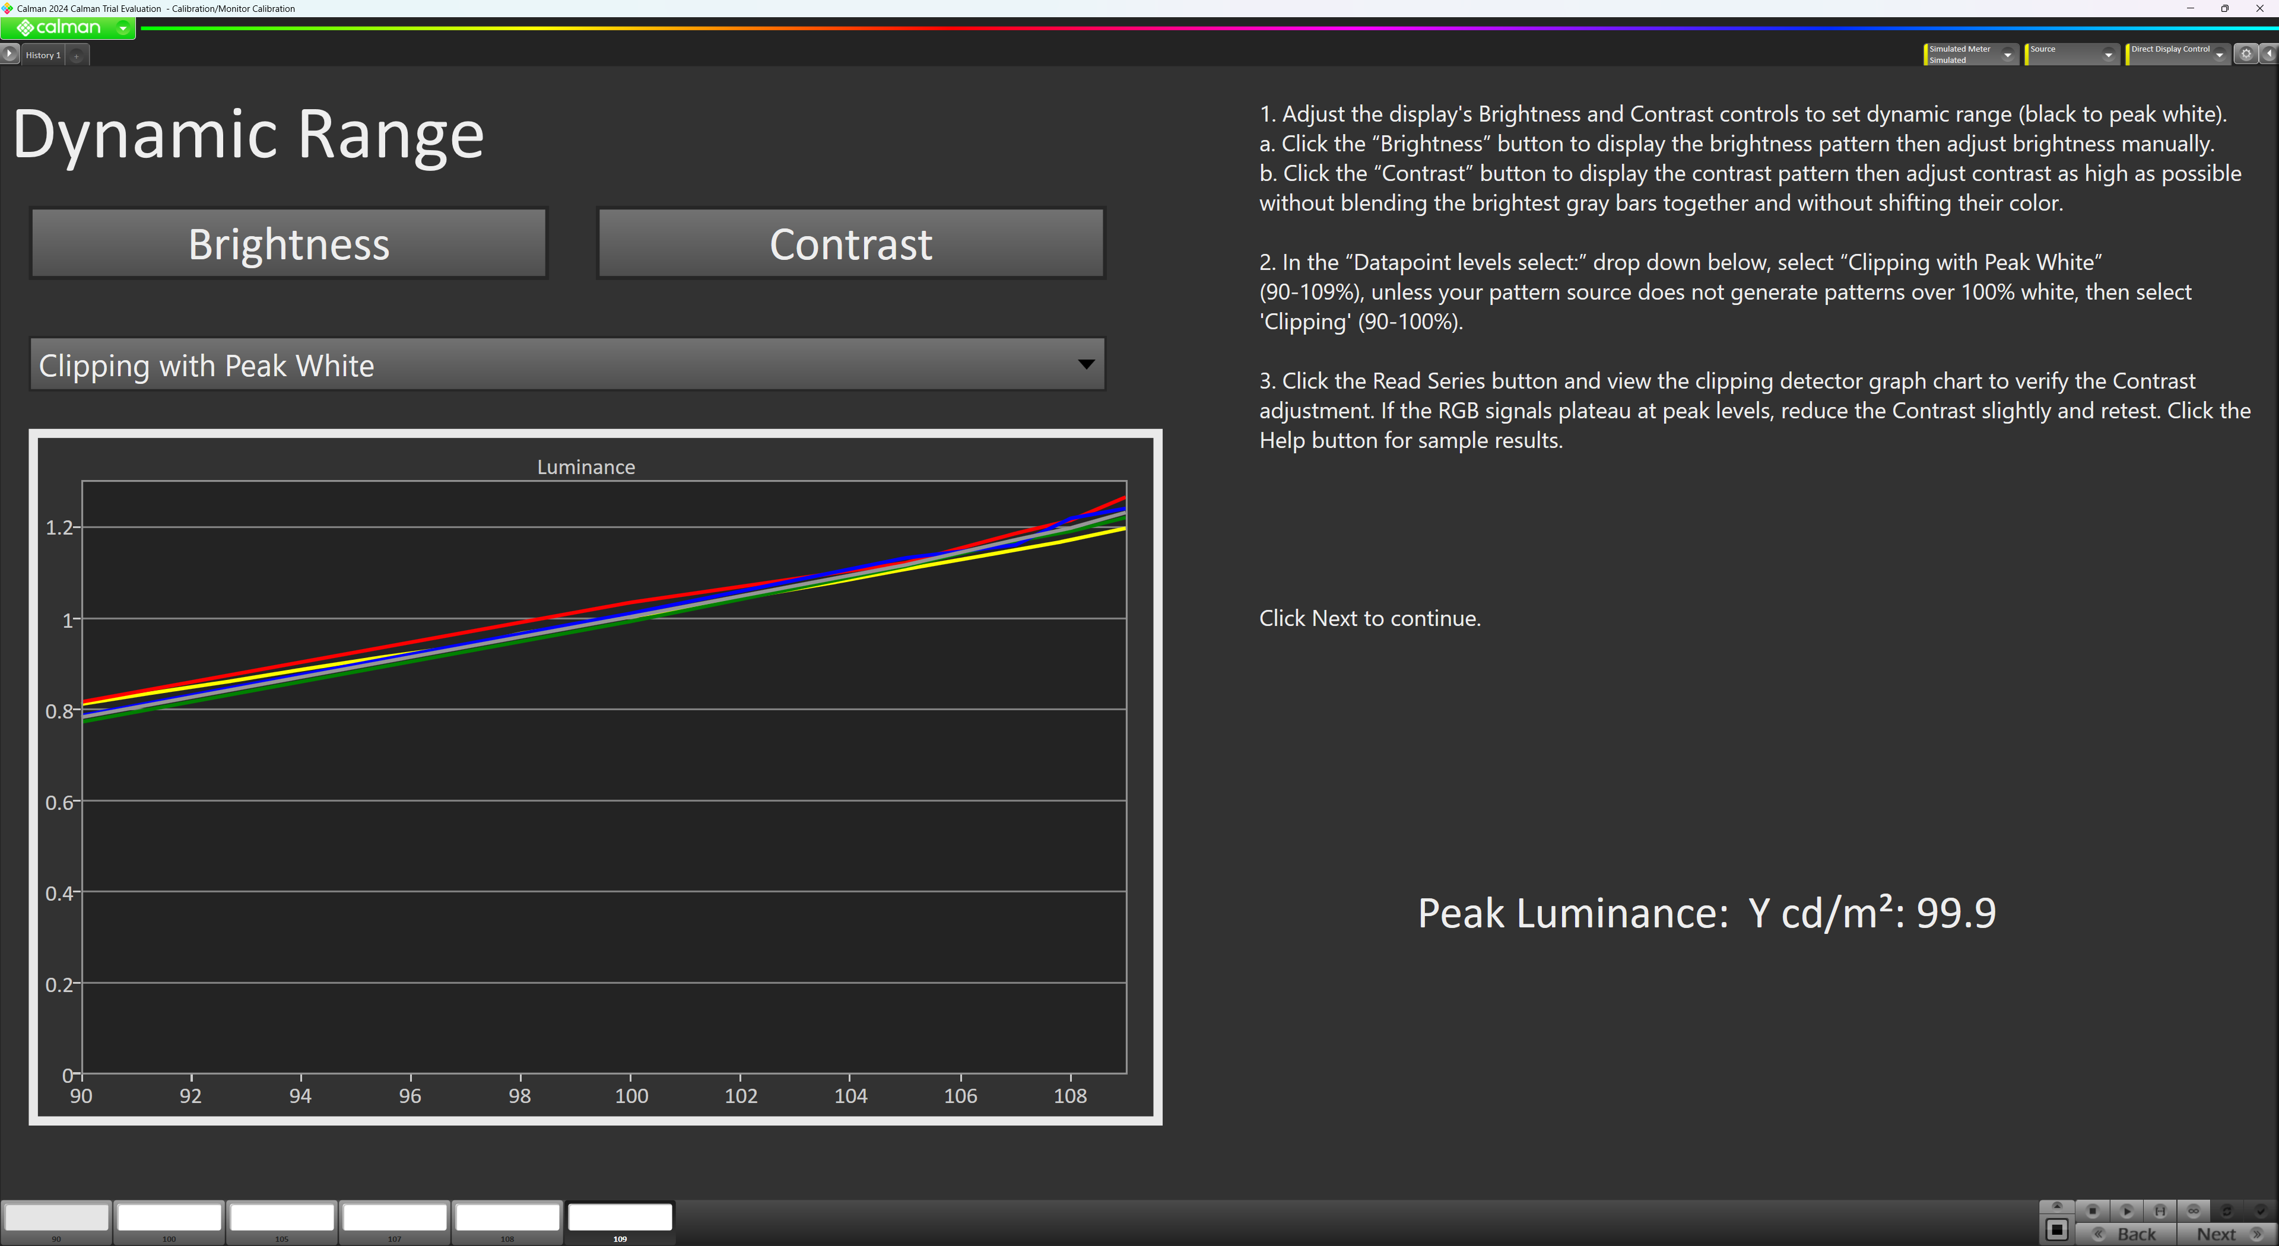The height and width of the screenshot is (1246, 2279).
Task: Click Next to continue the workflow
Action: pyautogui.click(x=2227, y=1235)
